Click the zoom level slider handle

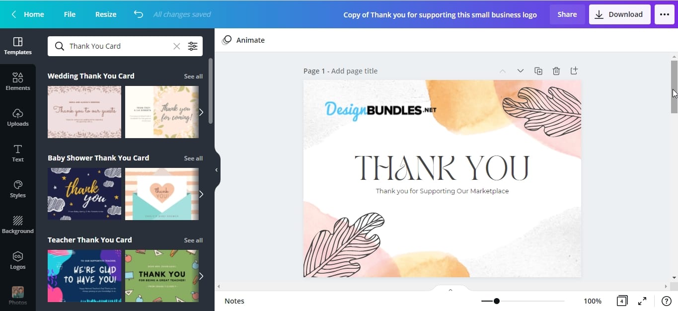(x=496, y=301)
